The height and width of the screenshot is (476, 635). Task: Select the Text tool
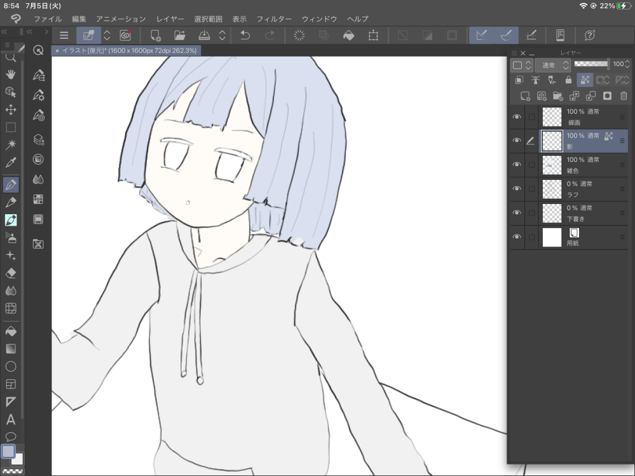coord(11,419)
